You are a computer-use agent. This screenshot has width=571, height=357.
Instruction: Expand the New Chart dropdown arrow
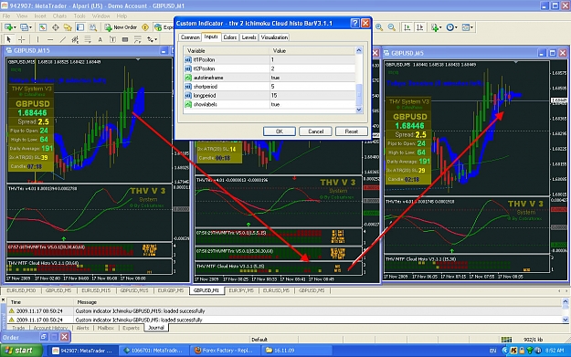(15, 27)
